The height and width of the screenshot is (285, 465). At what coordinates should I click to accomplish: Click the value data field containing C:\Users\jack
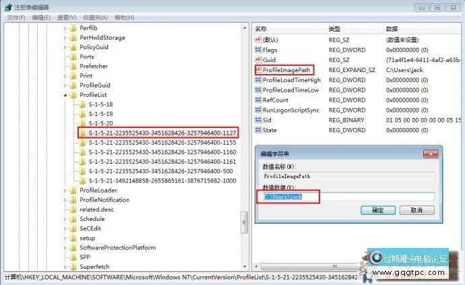coord(349,197)
